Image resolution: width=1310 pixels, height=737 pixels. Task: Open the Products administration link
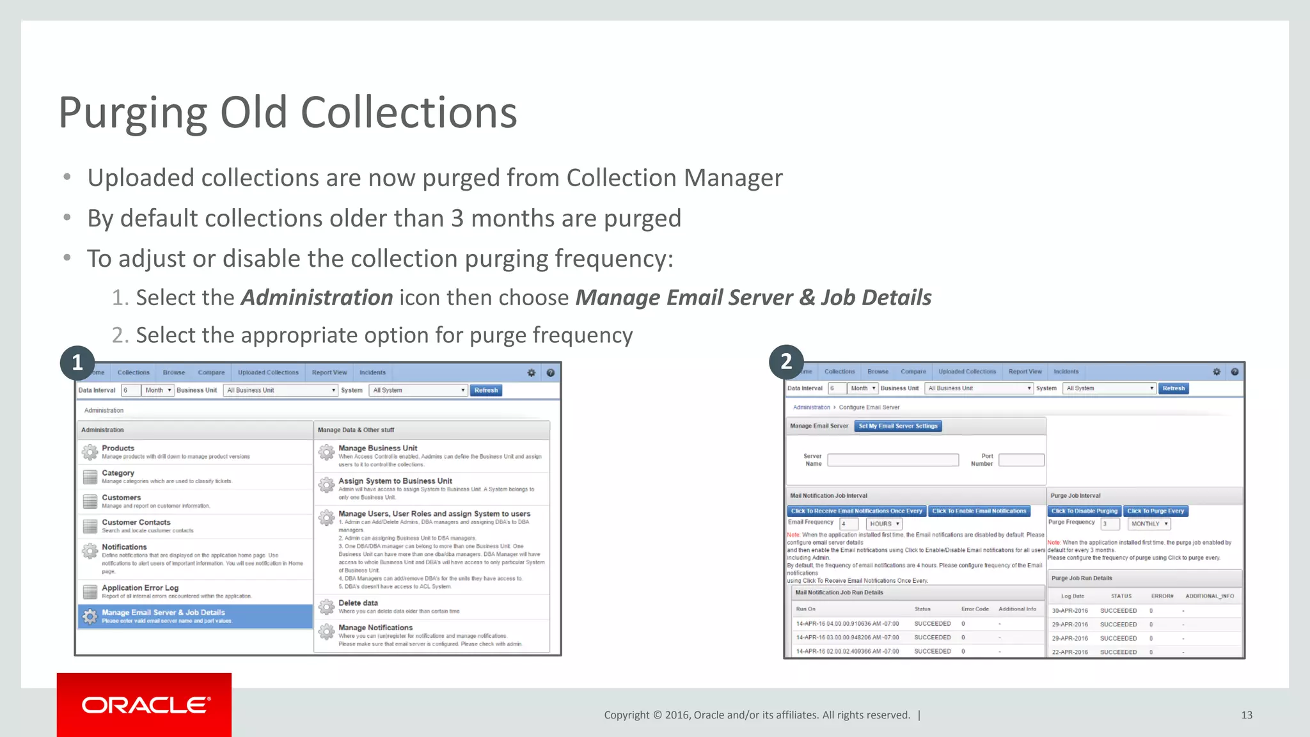(118, 448)
